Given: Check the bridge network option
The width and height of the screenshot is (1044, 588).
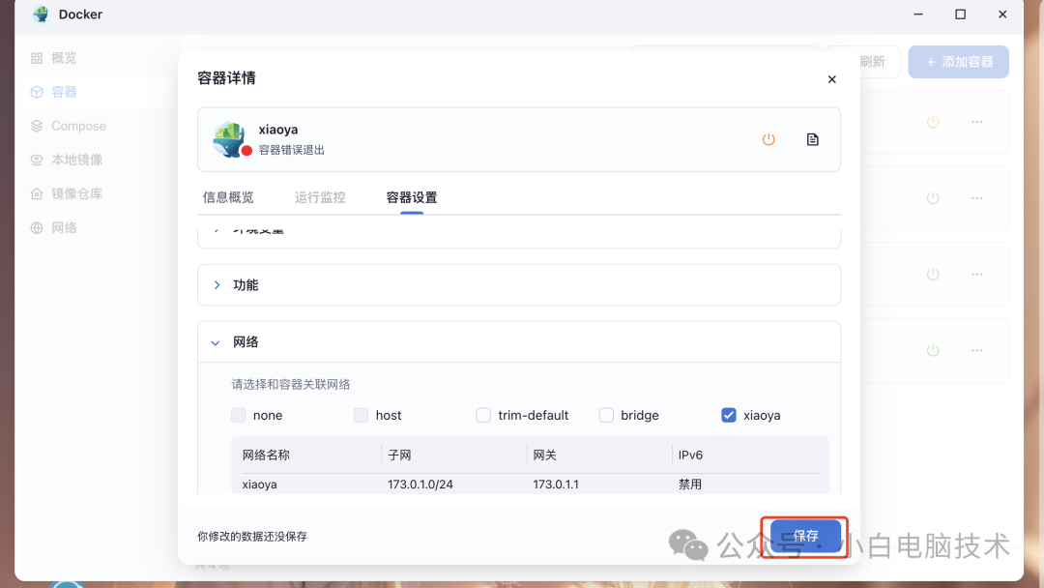Looking at the screenshot, I should coord(606,415).
